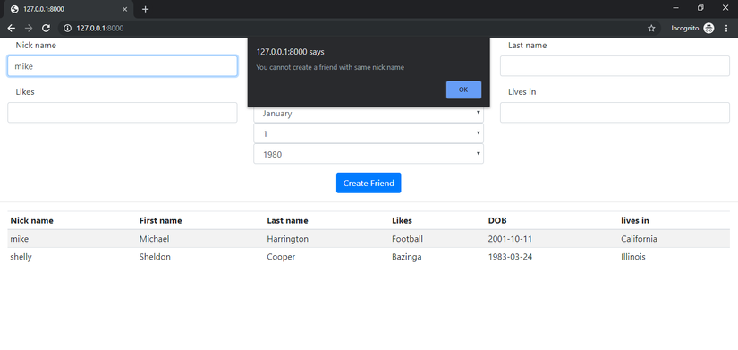Click the site information icon in address bar
This screenshot has height=350, width=738.
67,29
